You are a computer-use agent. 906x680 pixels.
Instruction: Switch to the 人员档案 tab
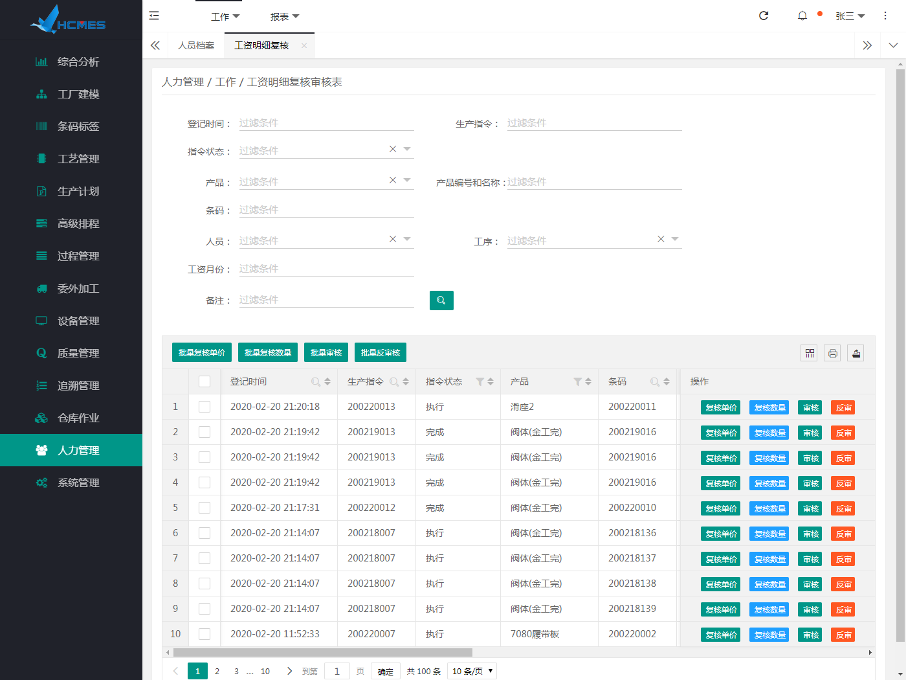pos(196,45)
